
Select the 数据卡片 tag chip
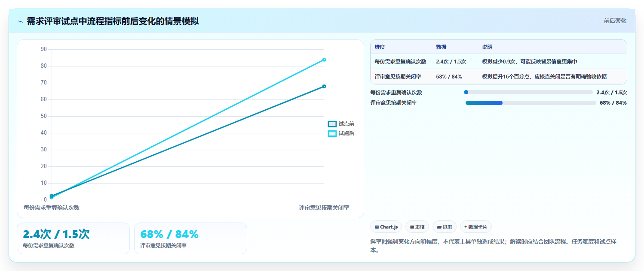point(476,227)
